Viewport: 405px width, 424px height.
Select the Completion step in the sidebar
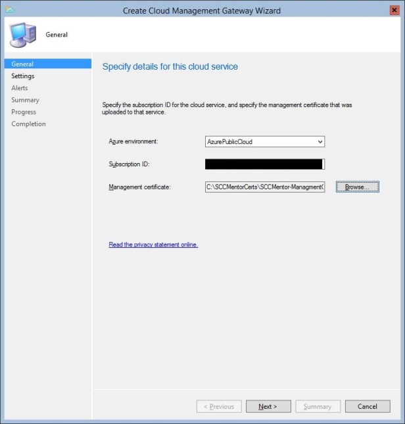click(x=28, y=124)
